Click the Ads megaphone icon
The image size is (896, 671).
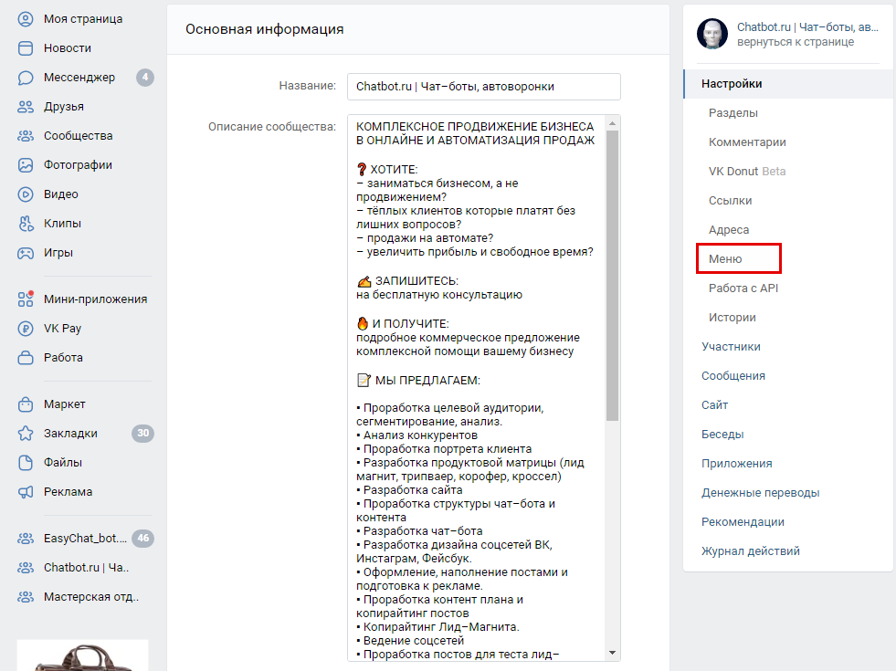26,492
